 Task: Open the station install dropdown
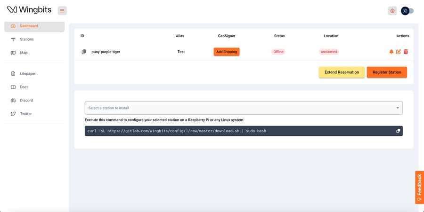(243, 108)
